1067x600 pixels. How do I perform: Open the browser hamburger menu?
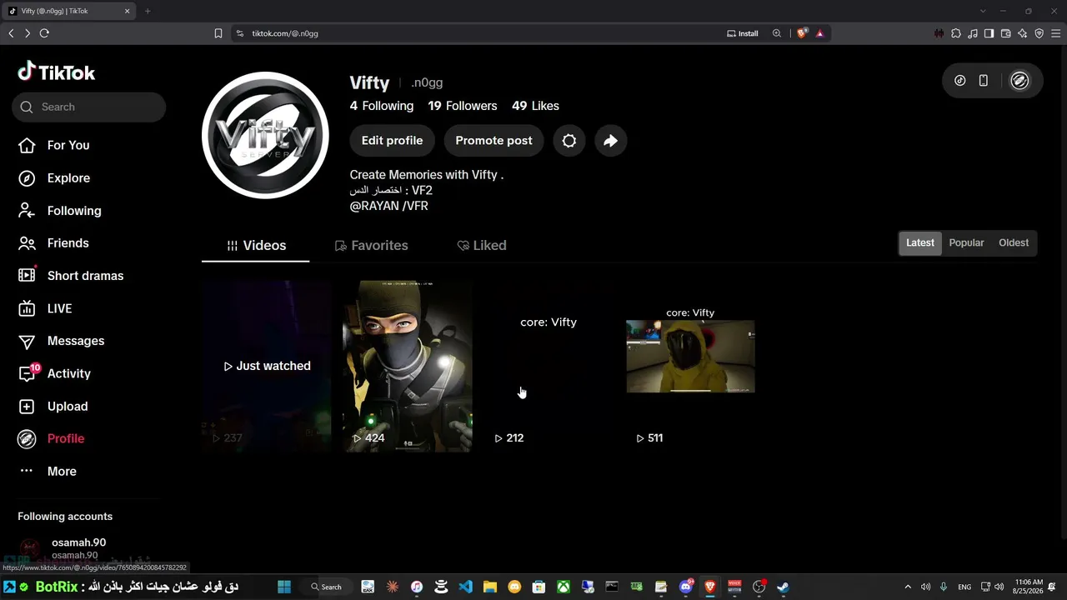click(1056, 33)
